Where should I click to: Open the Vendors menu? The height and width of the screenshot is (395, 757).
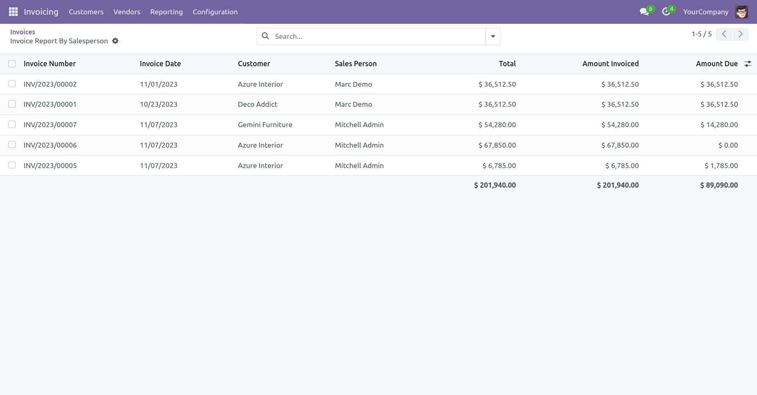[127, 12]
